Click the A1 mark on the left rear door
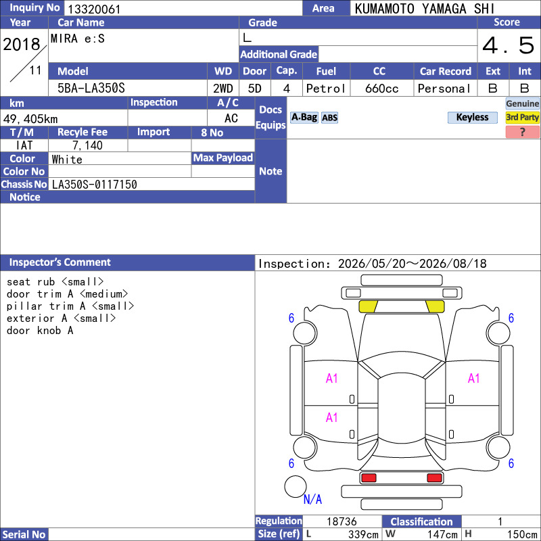Screen dimensions: 541x541 pos(331,417)
